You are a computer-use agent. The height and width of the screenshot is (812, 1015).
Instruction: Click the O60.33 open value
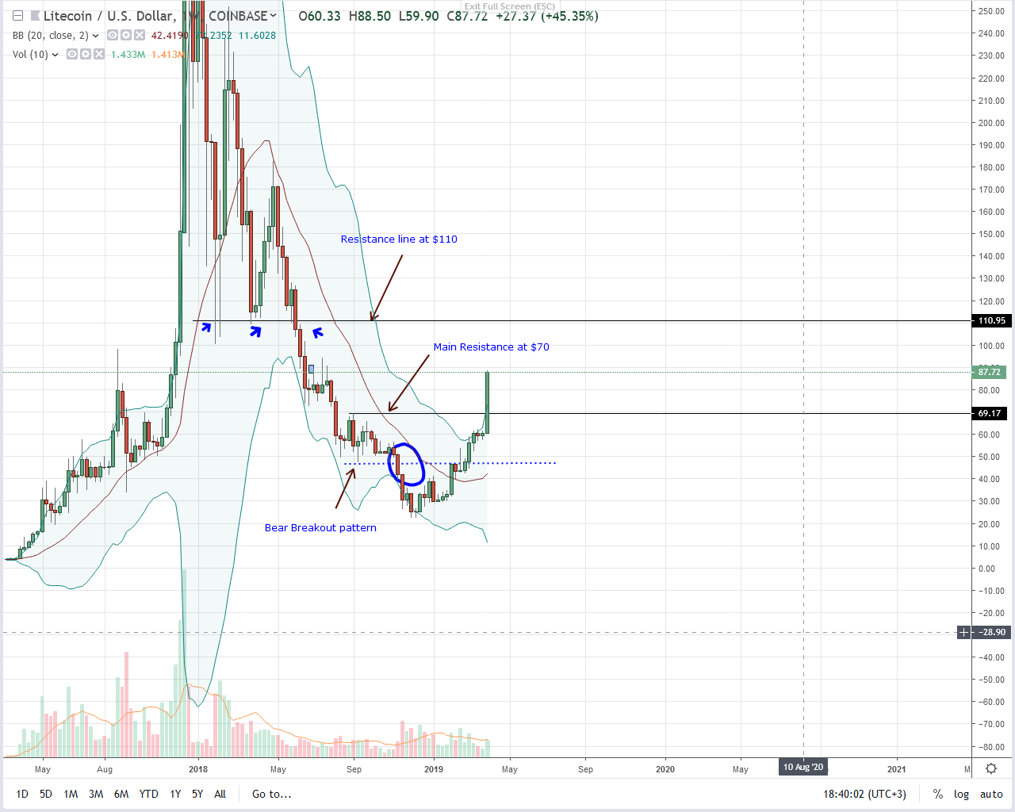pos(320,16)
